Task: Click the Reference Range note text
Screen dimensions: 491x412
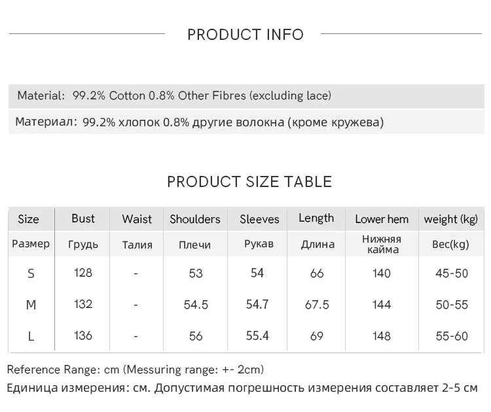Action: [136, 369]
